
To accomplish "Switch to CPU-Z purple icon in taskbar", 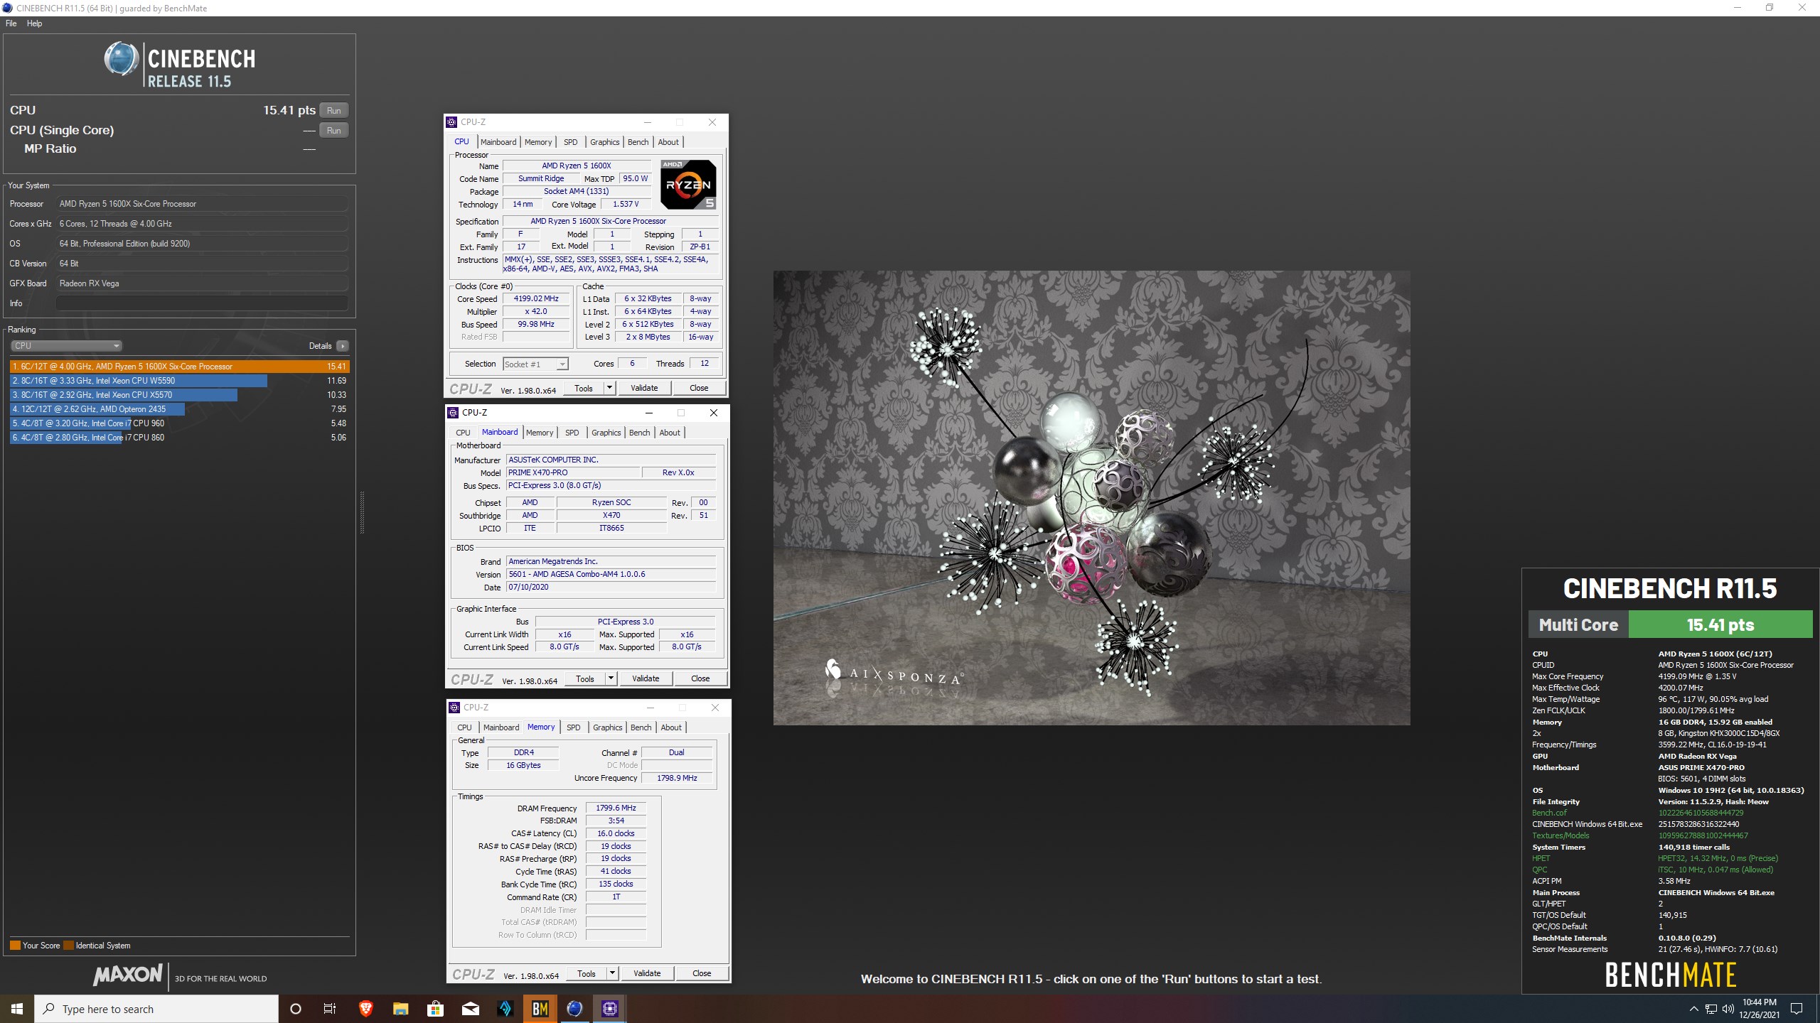I will pyautogui.click(x=609, y=1009).
